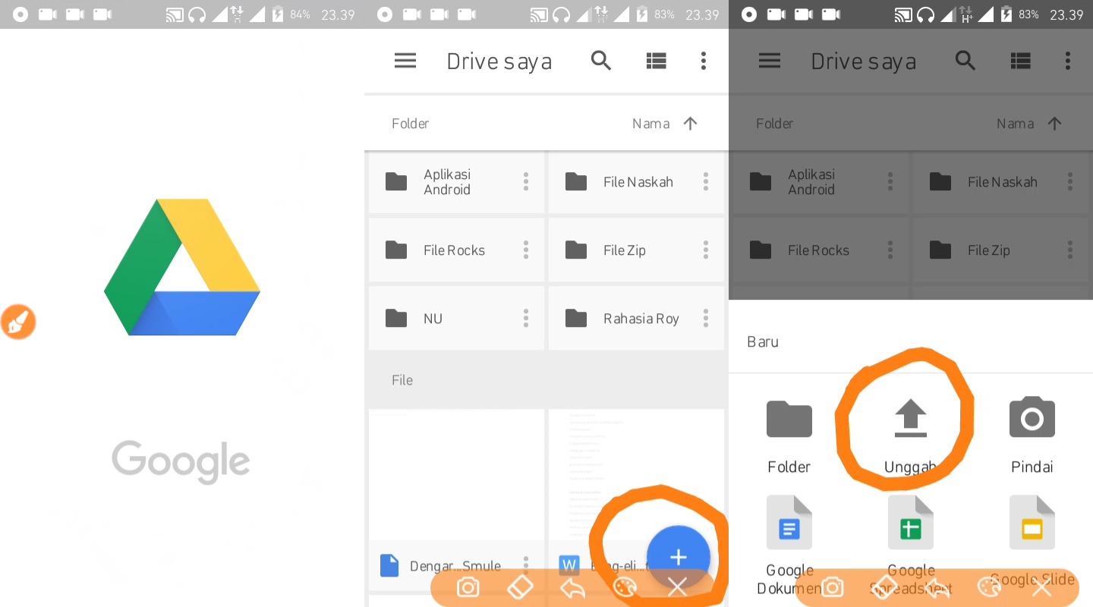Tap the camera icon in right screen's orange toolbar

click(832, 587)
